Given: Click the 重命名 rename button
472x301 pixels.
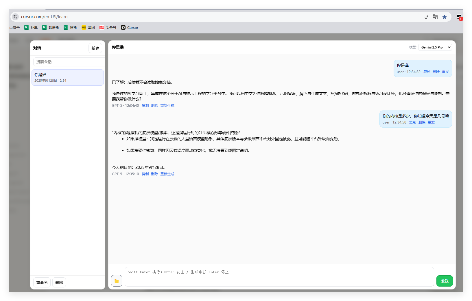Looking at the screenshot, I should [x=42, y=283].
